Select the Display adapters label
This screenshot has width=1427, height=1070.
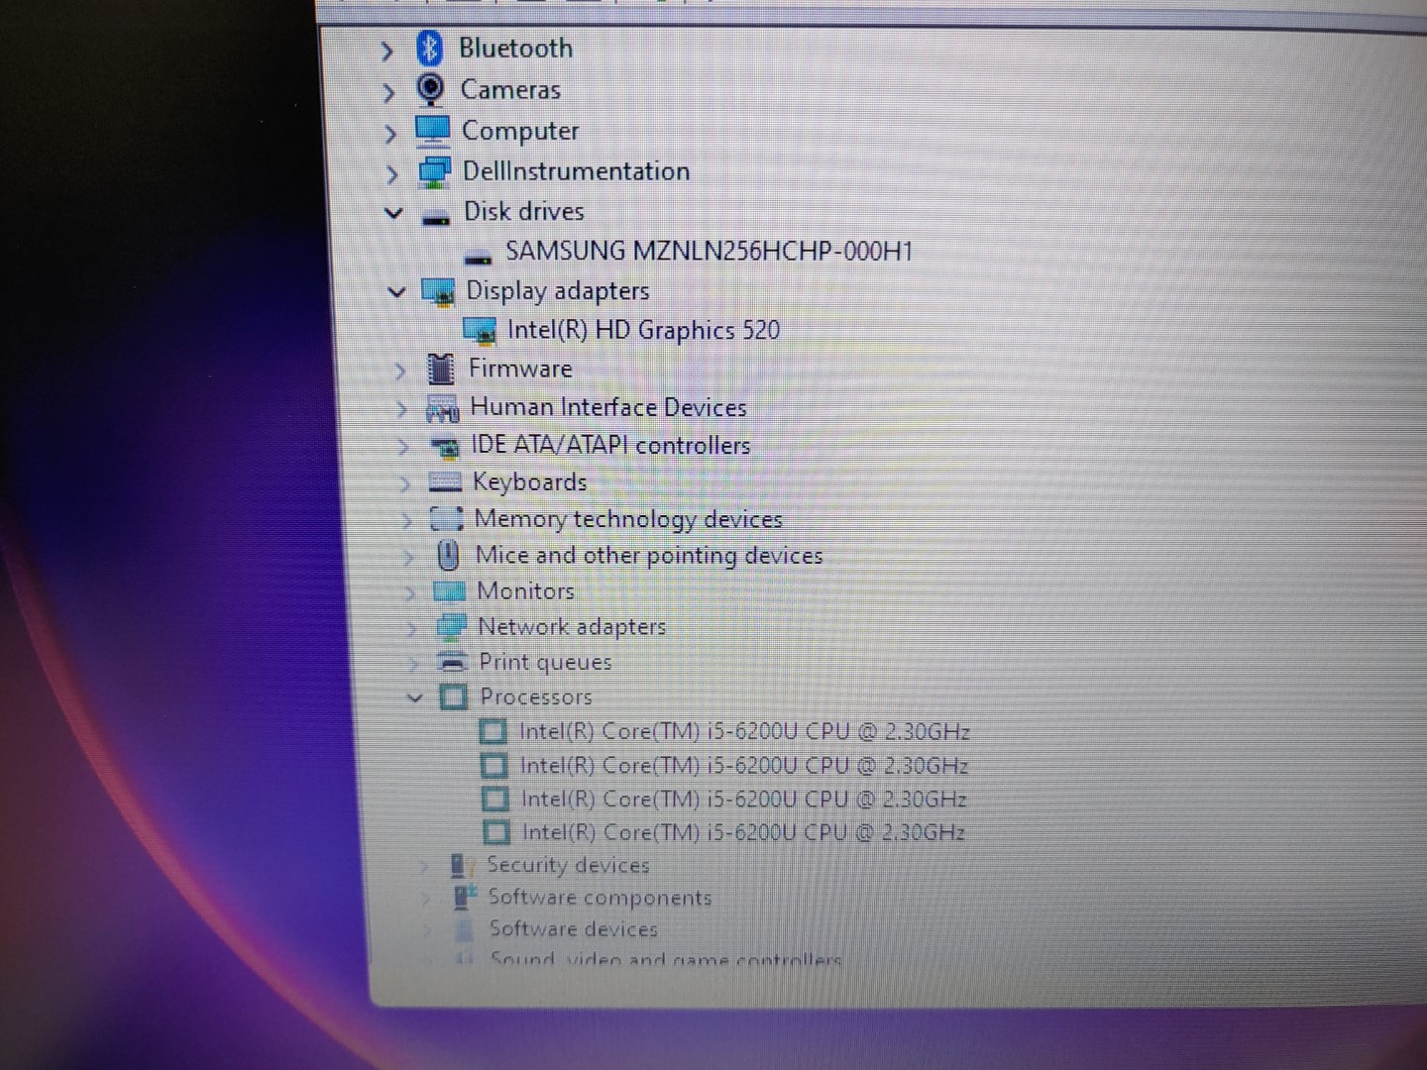click(x=558, y=290)
